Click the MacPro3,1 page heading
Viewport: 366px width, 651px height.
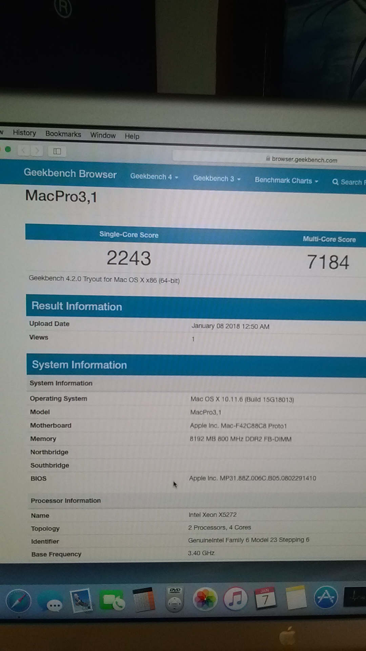61,196
